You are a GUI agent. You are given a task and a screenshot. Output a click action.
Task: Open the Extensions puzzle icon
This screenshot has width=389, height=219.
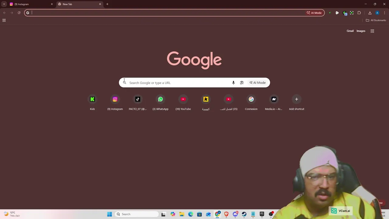coord(359,13)
